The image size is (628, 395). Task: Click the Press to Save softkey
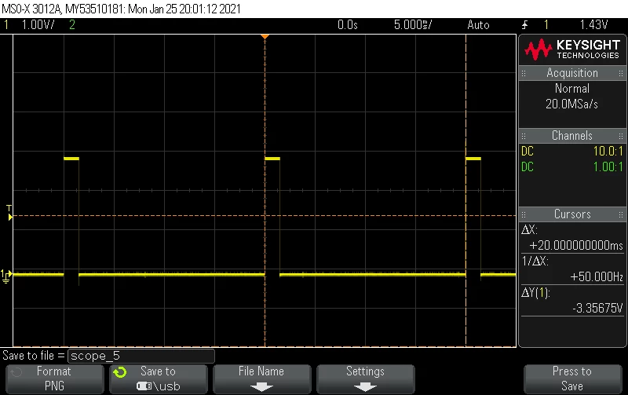(572, 379)
